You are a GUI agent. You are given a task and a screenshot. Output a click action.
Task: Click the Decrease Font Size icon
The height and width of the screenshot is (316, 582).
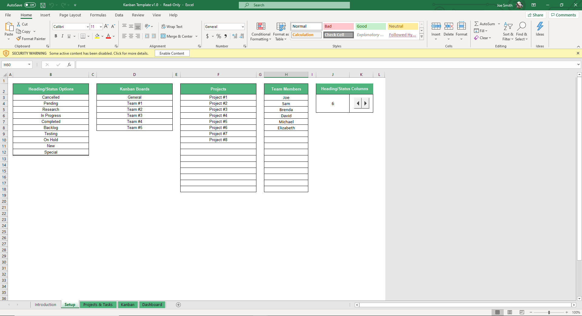tap(113, 26)
